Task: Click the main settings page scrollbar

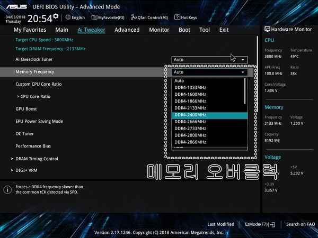Action: tap(258, 74)
